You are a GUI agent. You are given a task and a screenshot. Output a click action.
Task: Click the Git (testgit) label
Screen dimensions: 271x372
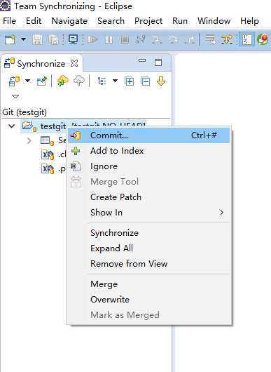25,112
